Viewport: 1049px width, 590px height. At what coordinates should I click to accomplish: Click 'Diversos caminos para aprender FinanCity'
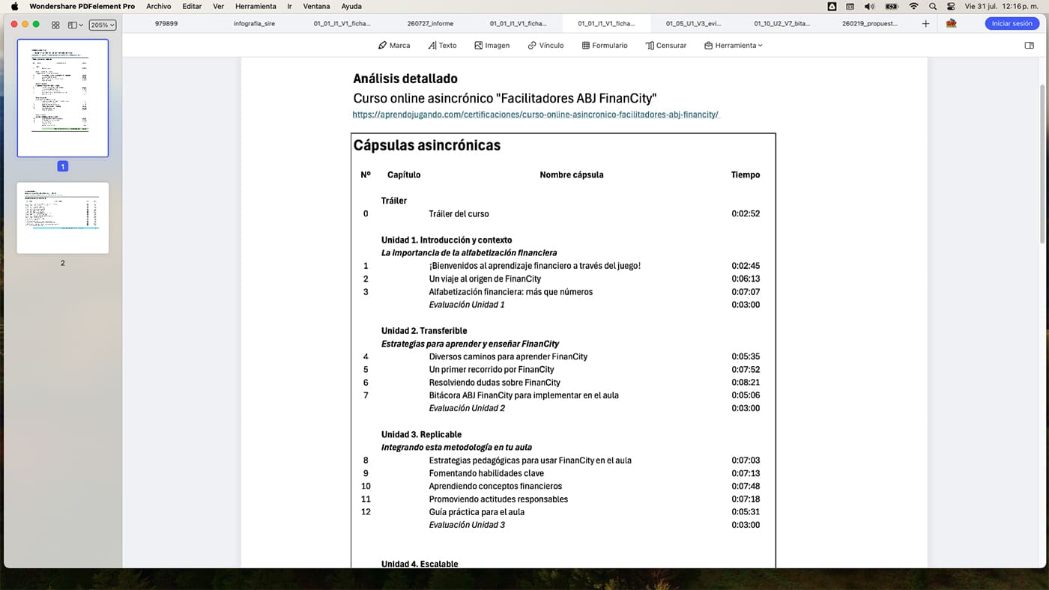[x=508, y=357]
